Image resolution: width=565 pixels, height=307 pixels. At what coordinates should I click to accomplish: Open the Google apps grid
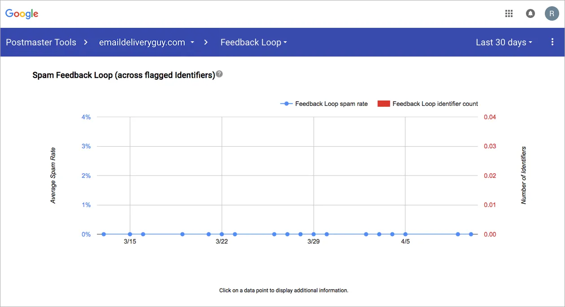click(509, 13)
